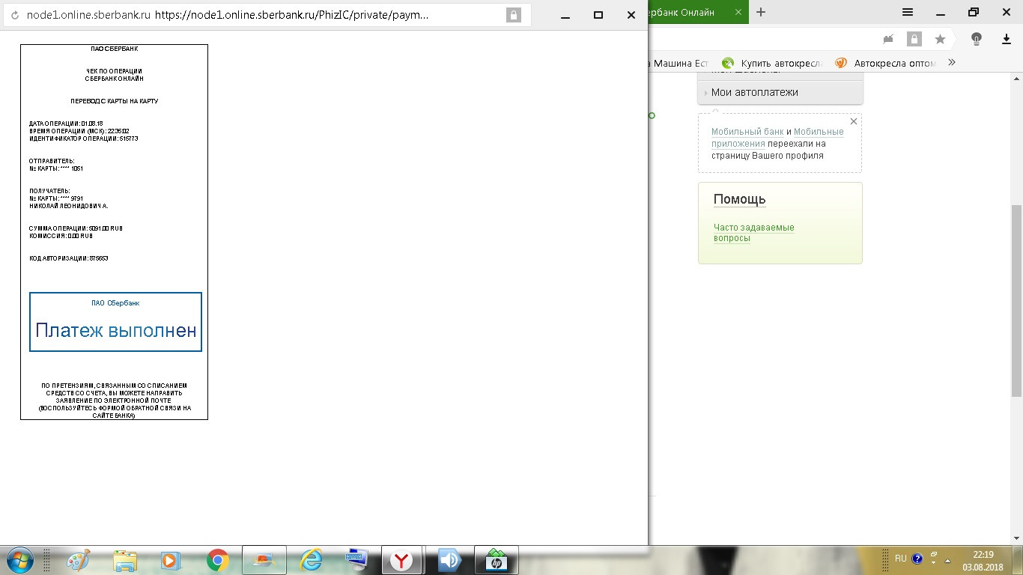Expand hidden bookmarks with double chevron

[x=952, y=63]
